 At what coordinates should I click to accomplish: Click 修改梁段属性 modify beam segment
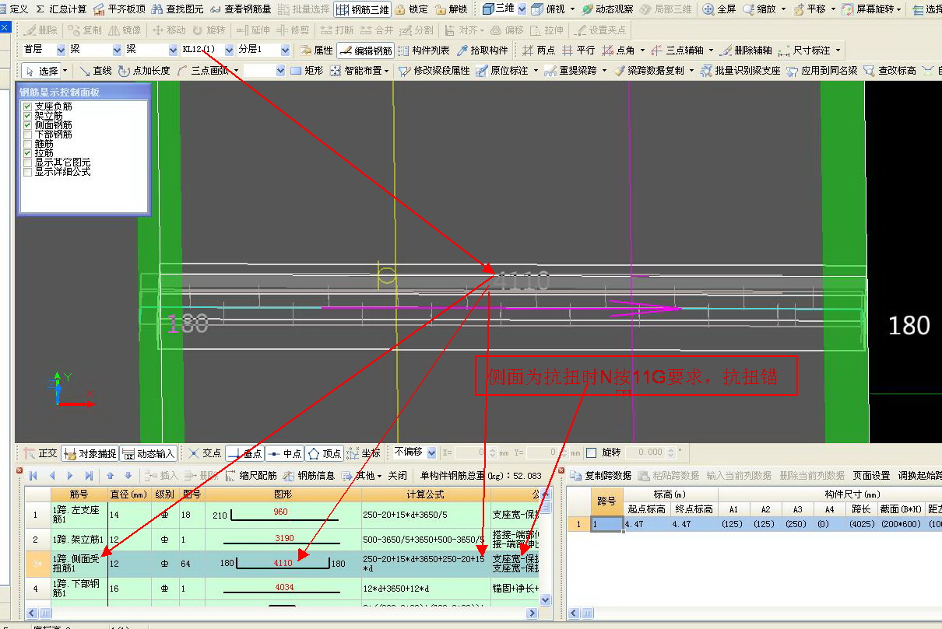434,70
